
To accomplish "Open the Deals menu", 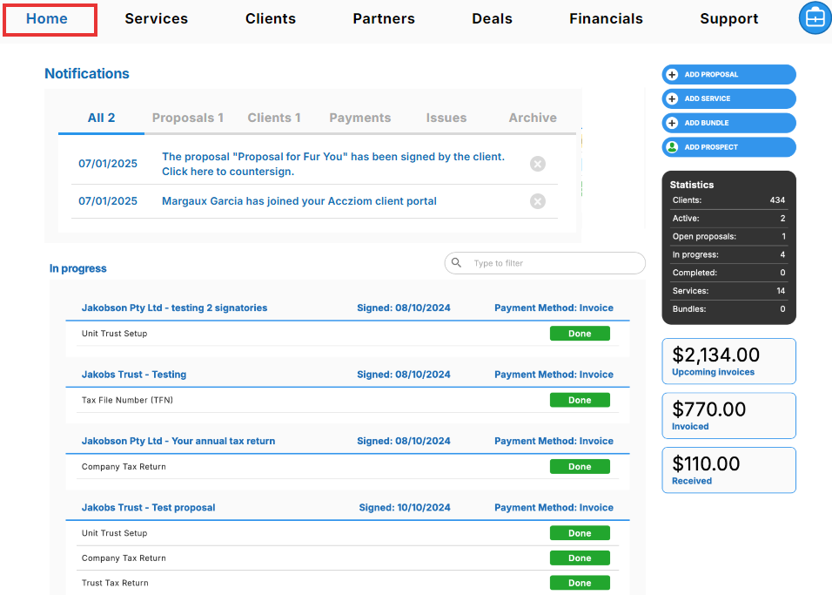I will click(x=492, y=18).
